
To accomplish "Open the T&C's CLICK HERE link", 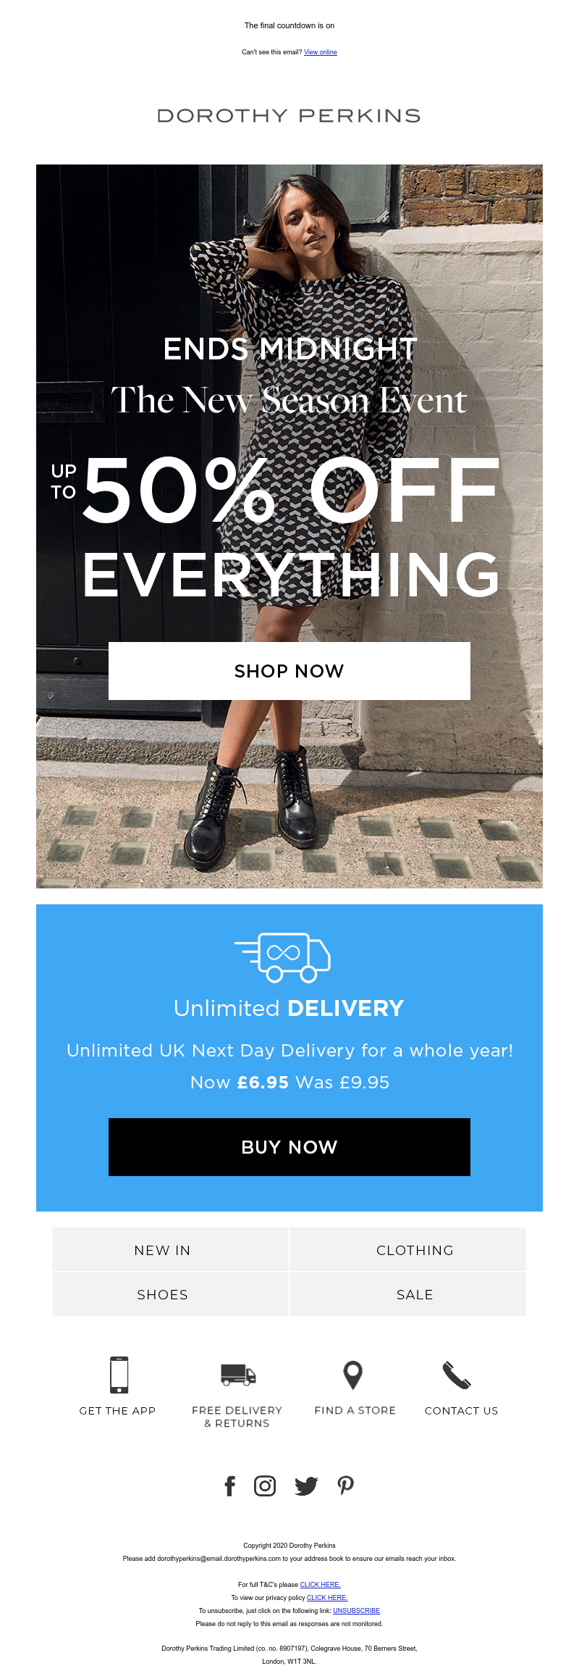I will pos(321,1584).
